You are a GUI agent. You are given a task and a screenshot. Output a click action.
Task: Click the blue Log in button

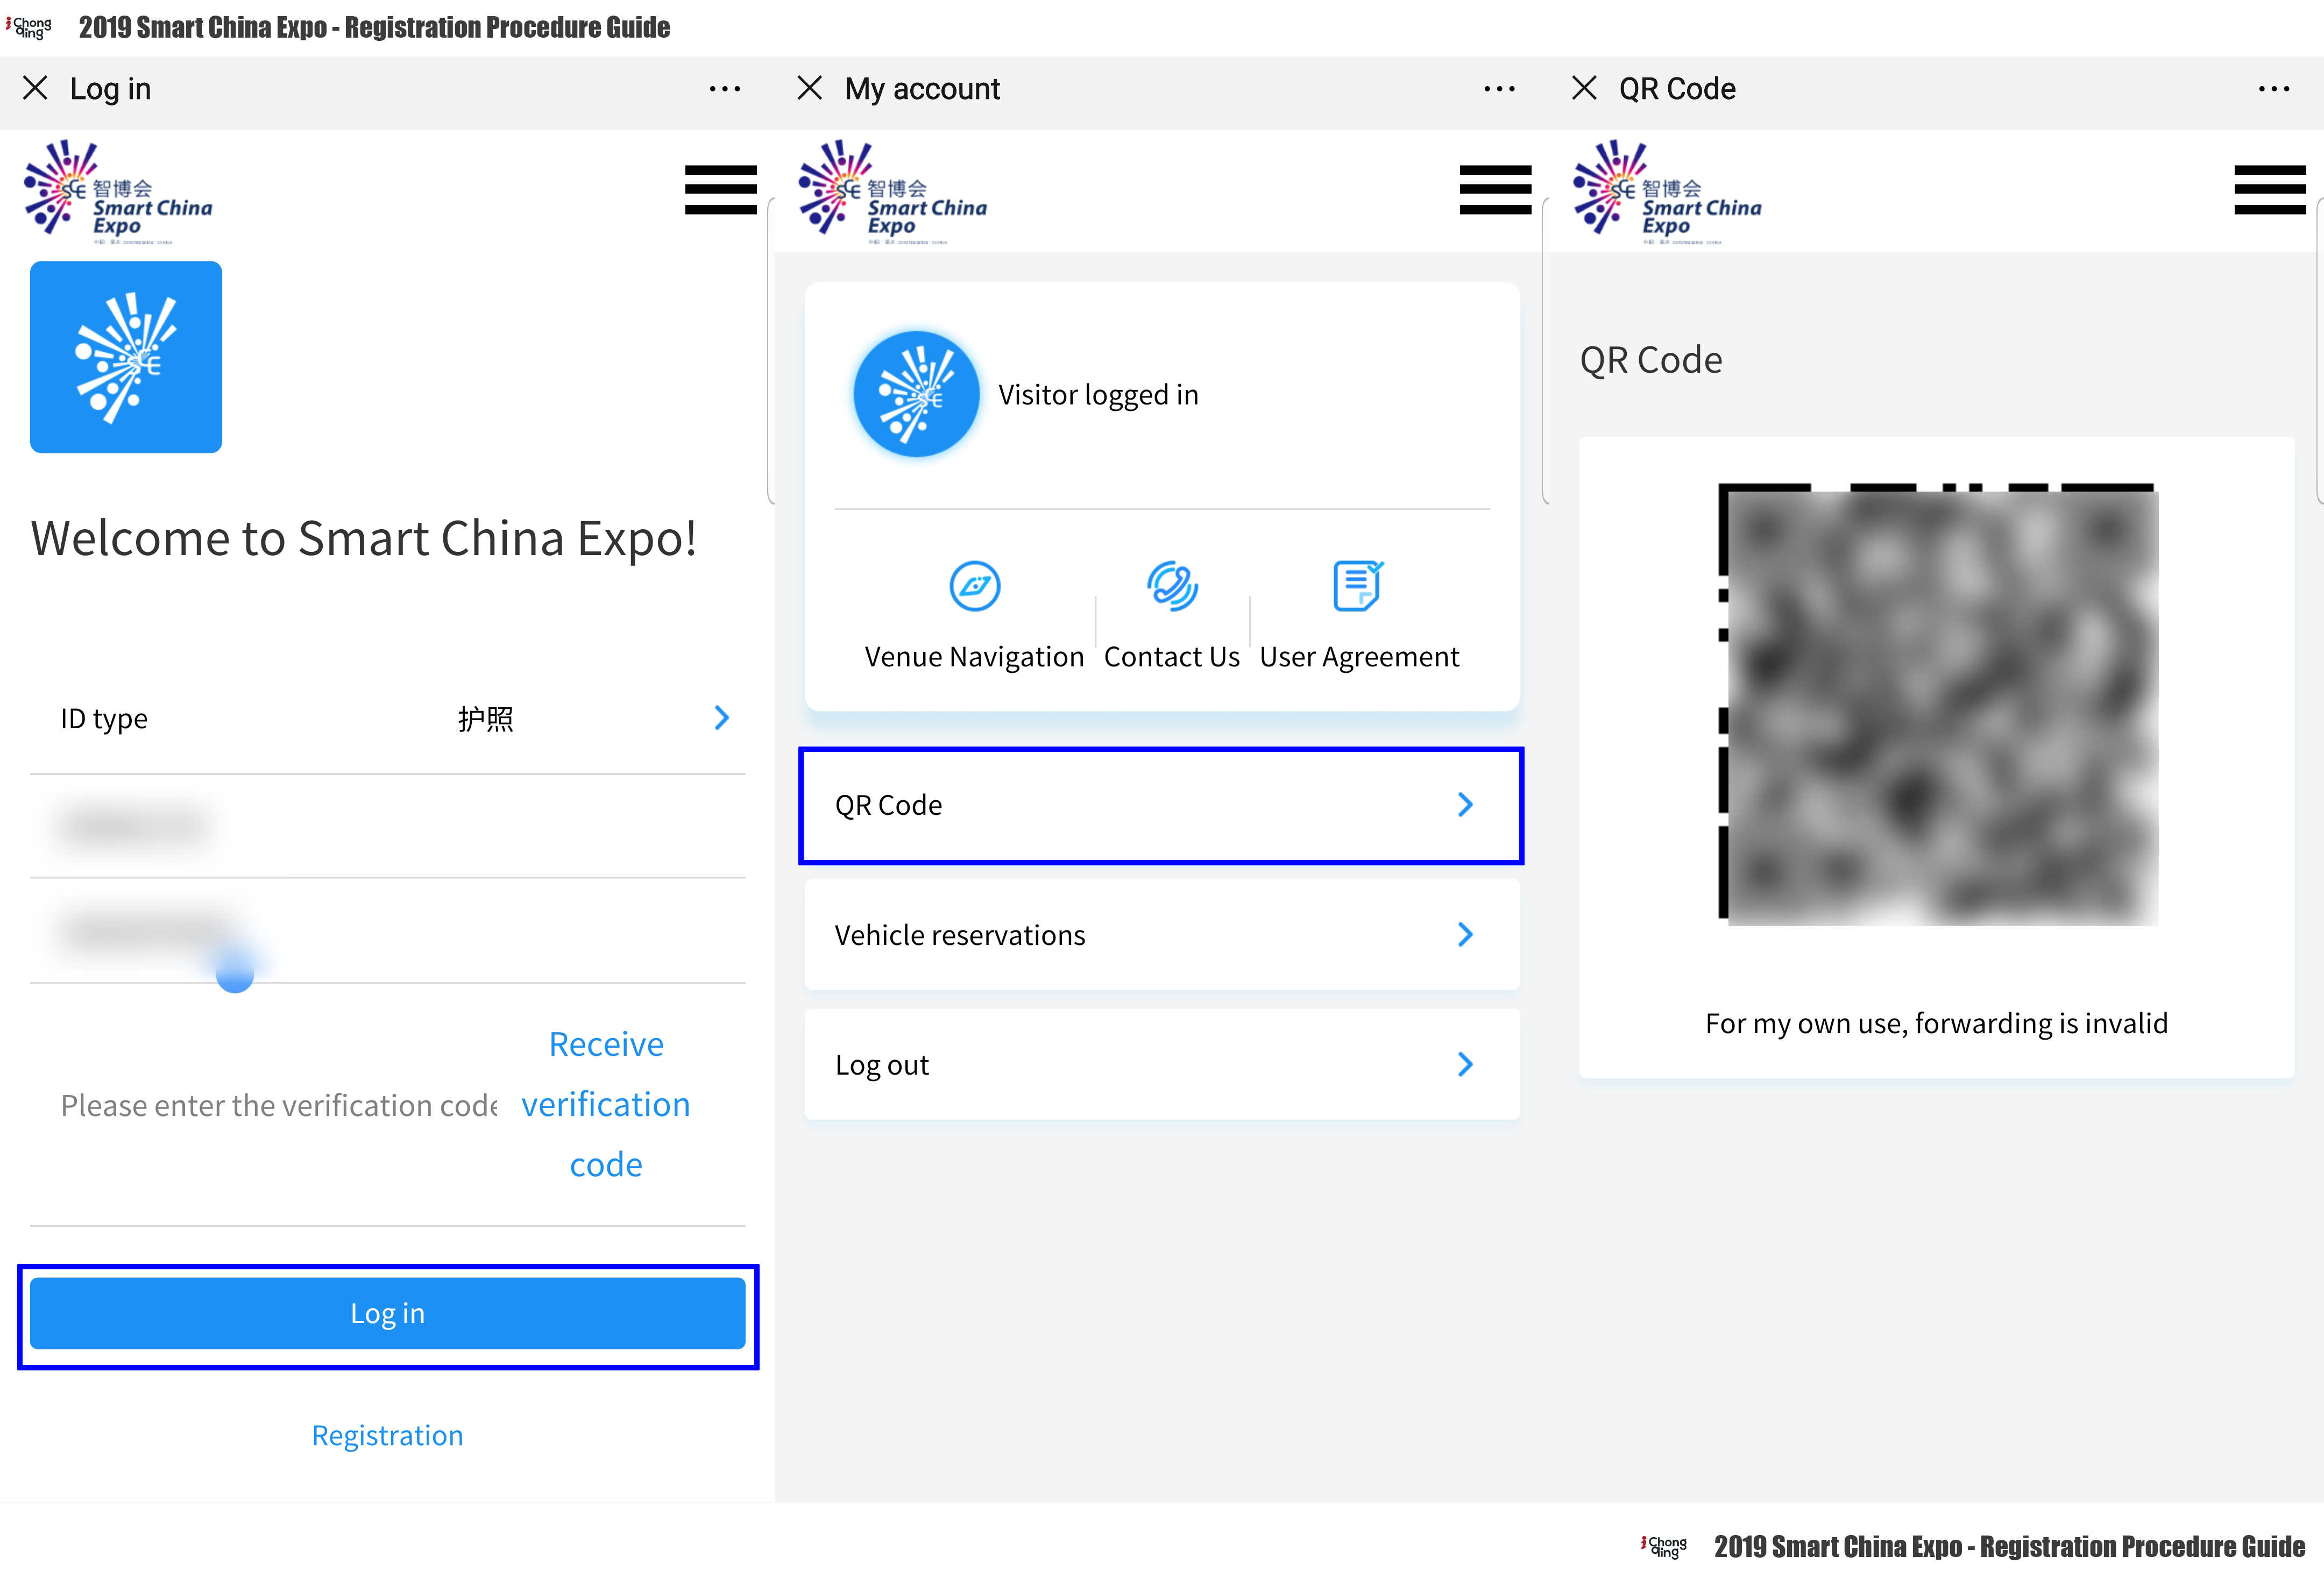pos(388,1313)
